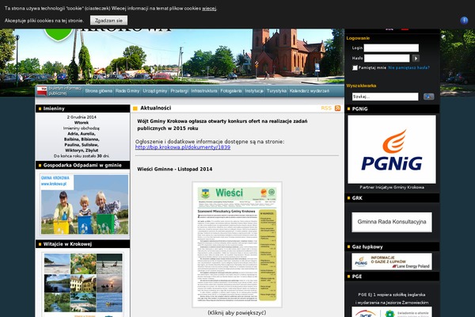
Task: Click 'Gospodarka Odpadami w gminie' header
Action: point(82,166)
